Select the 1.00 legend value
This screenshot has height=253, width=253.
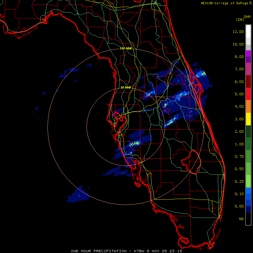pyautogui.click(x=239, y=144)
